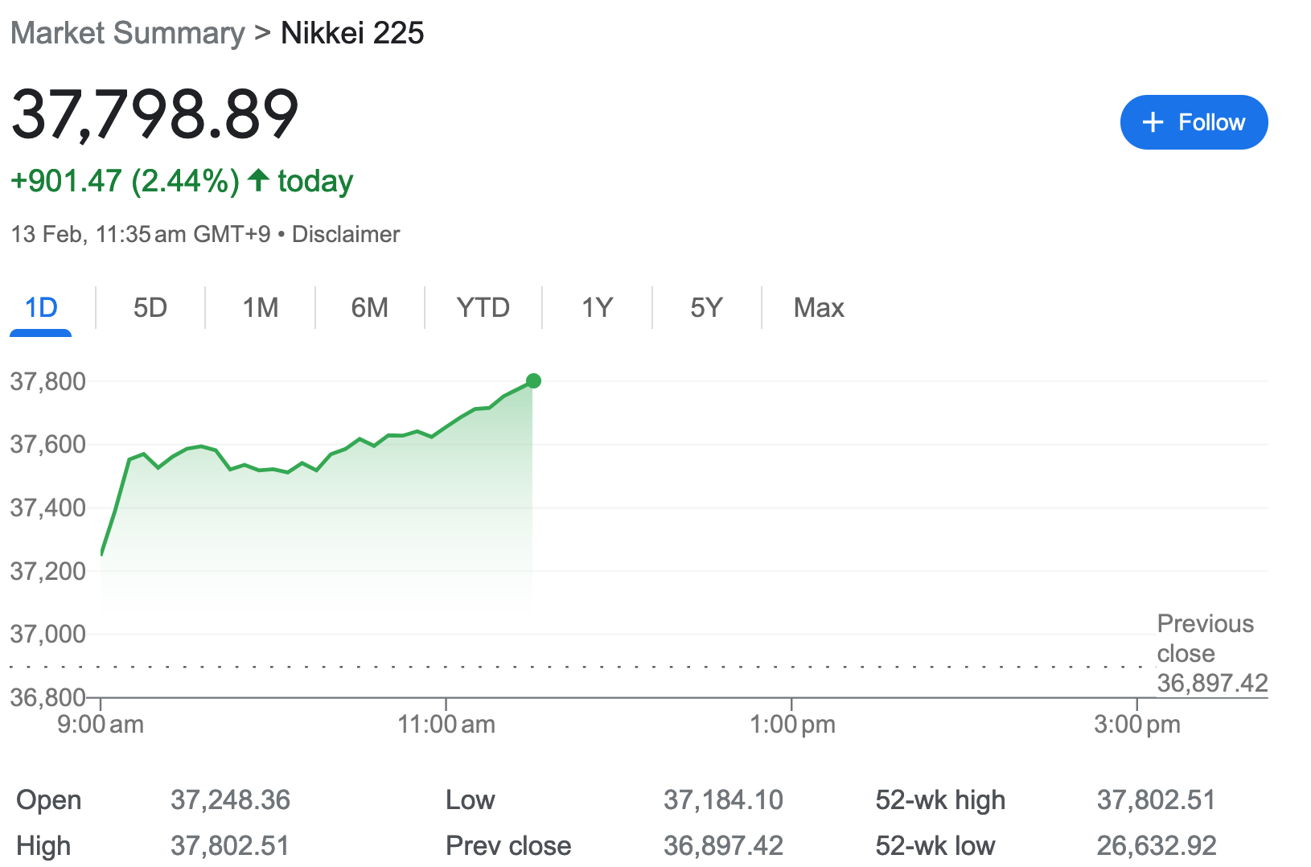The image size is (1311, 867).
Task: View the 1Y chart range
Action: 597,307
